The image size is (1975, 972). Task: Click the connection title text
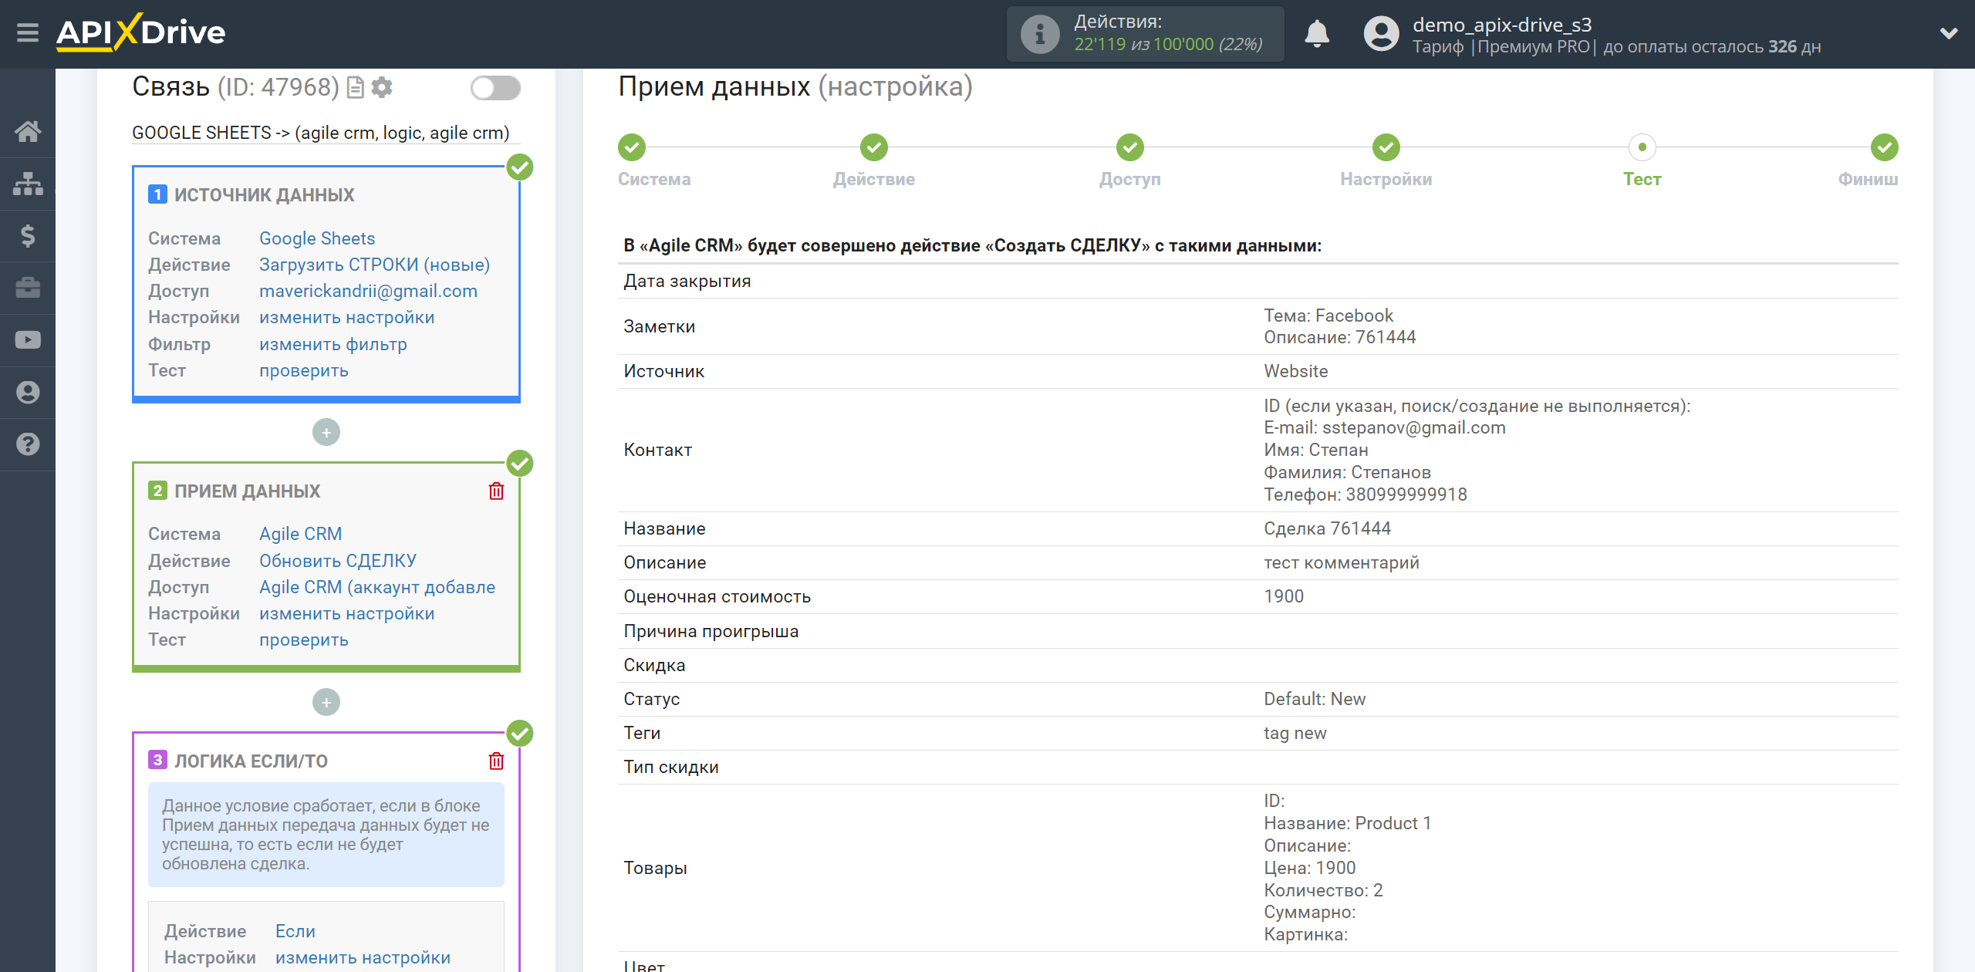click(321, 133)
